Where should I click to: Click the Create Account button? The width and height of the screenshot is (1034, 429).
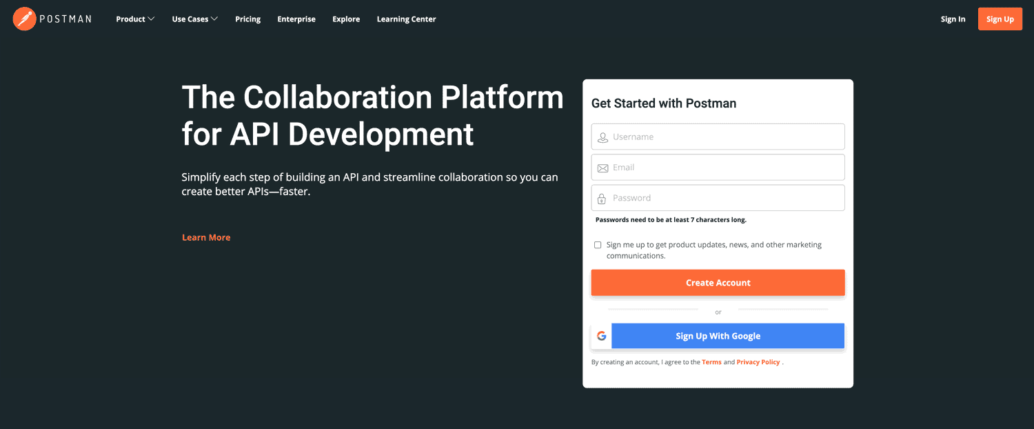[x=718, y=283]
